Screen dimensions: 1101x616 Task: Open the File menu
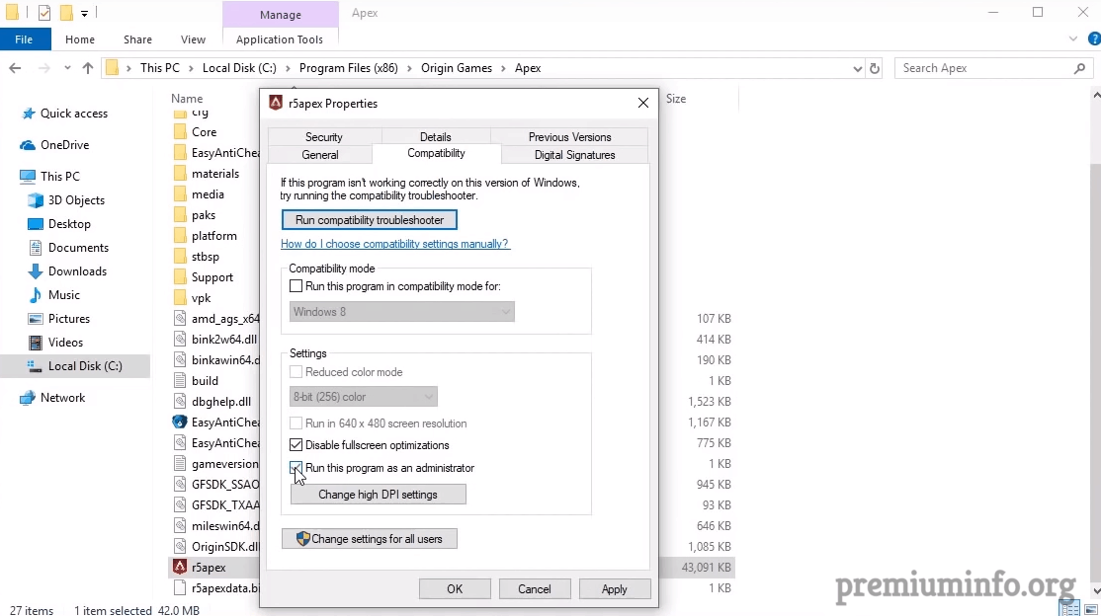coord(24,39)
